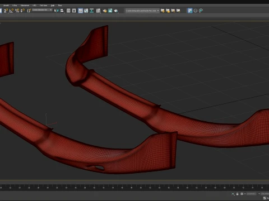Toggle the Scene Explorer
The image size is (269, 201).
pos(68,11)
